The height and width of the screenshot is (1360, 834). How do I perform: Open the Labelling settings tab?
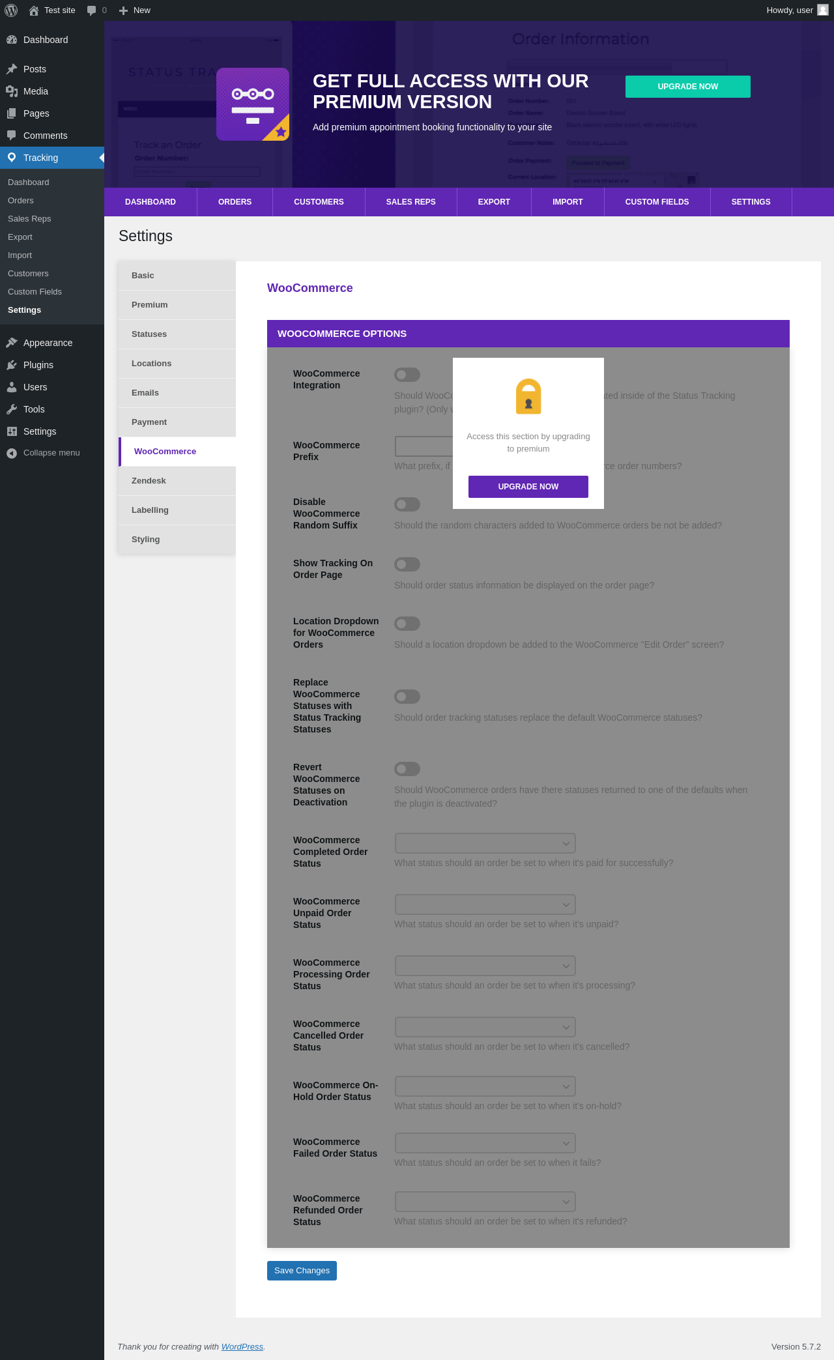point(177,510)
